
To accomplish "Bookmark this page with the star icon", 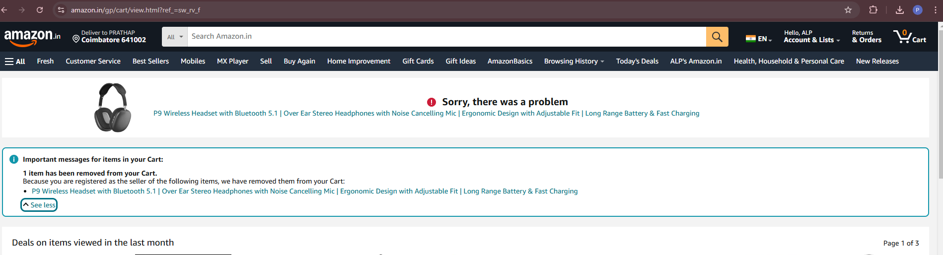I will (x=848, y=10).
